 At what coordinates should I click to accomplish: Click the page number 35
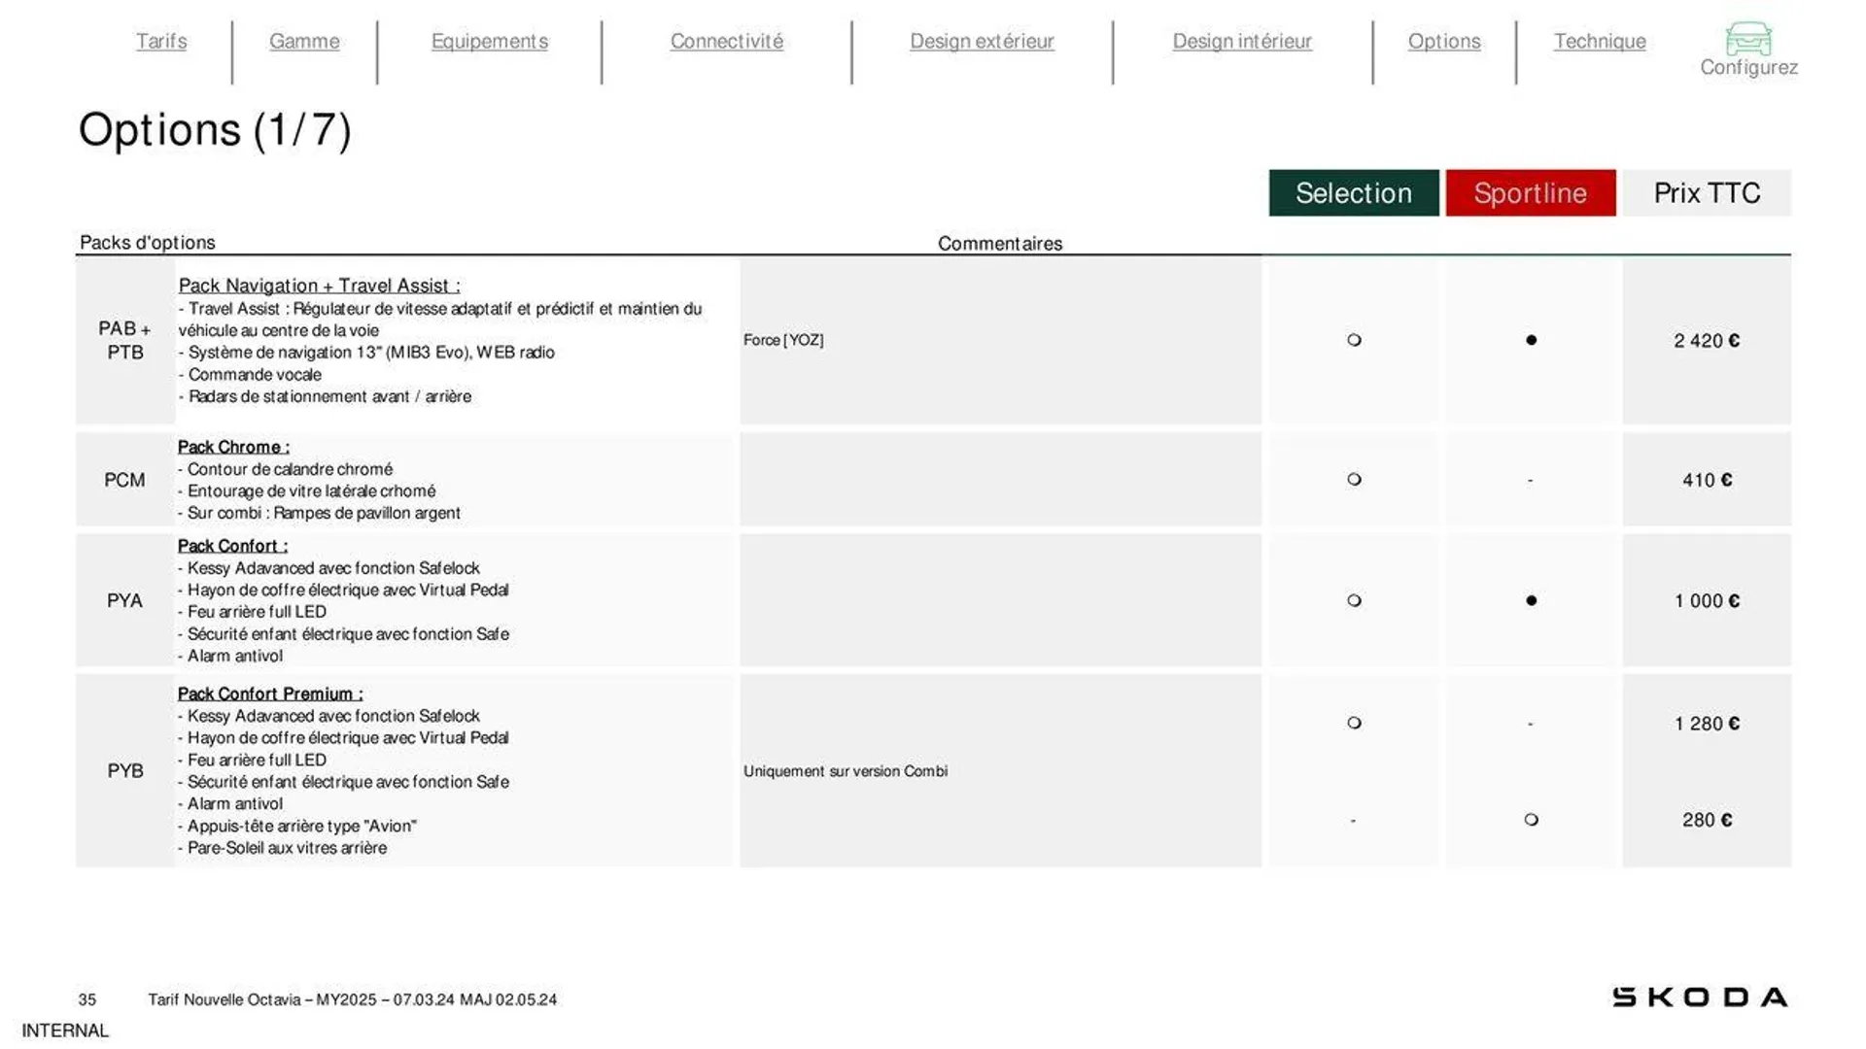pos(87,999)
